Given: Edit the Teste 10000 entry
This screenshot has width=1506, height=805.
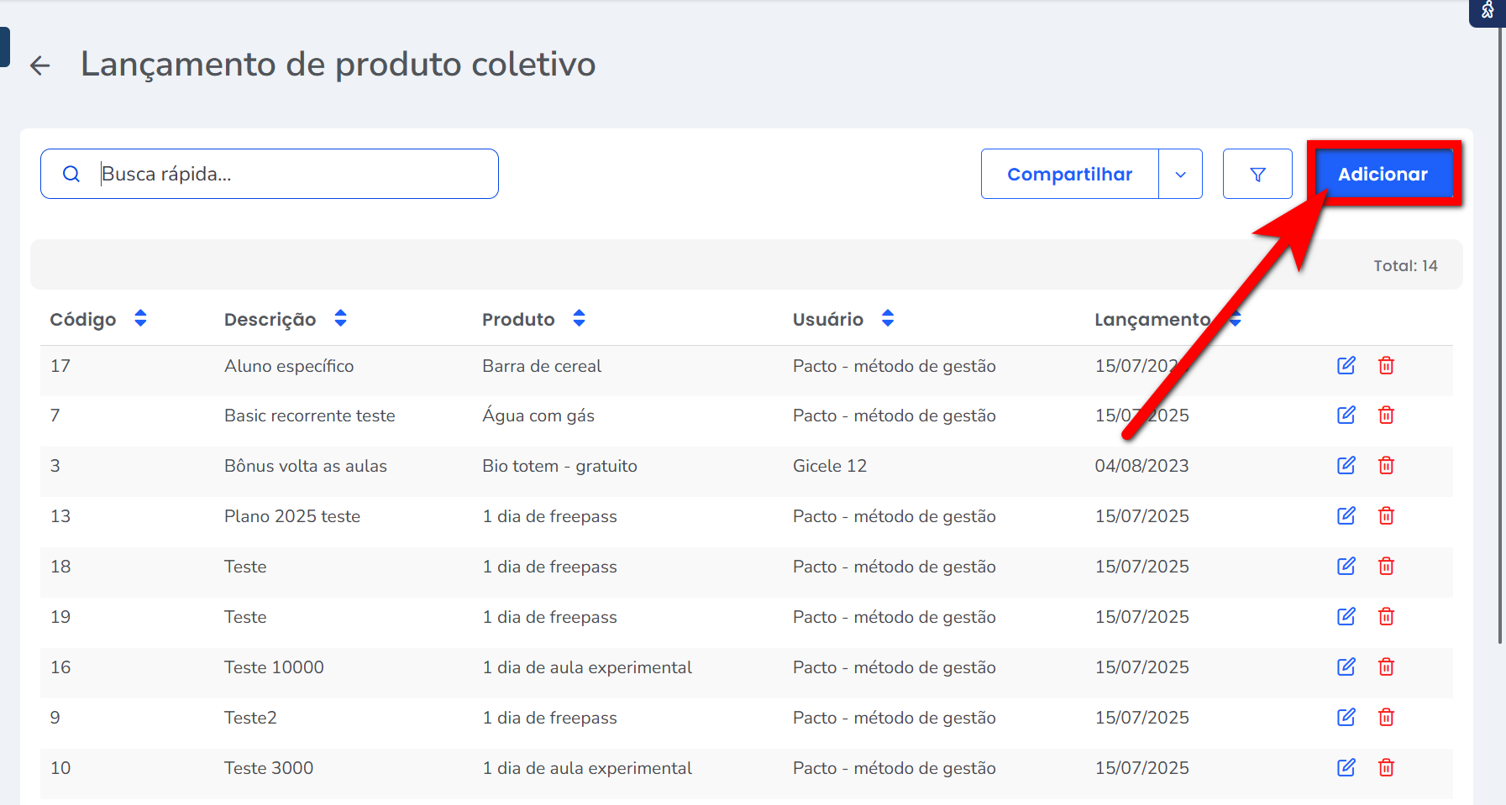Looking at the screenshot, I should (1346, 667).
